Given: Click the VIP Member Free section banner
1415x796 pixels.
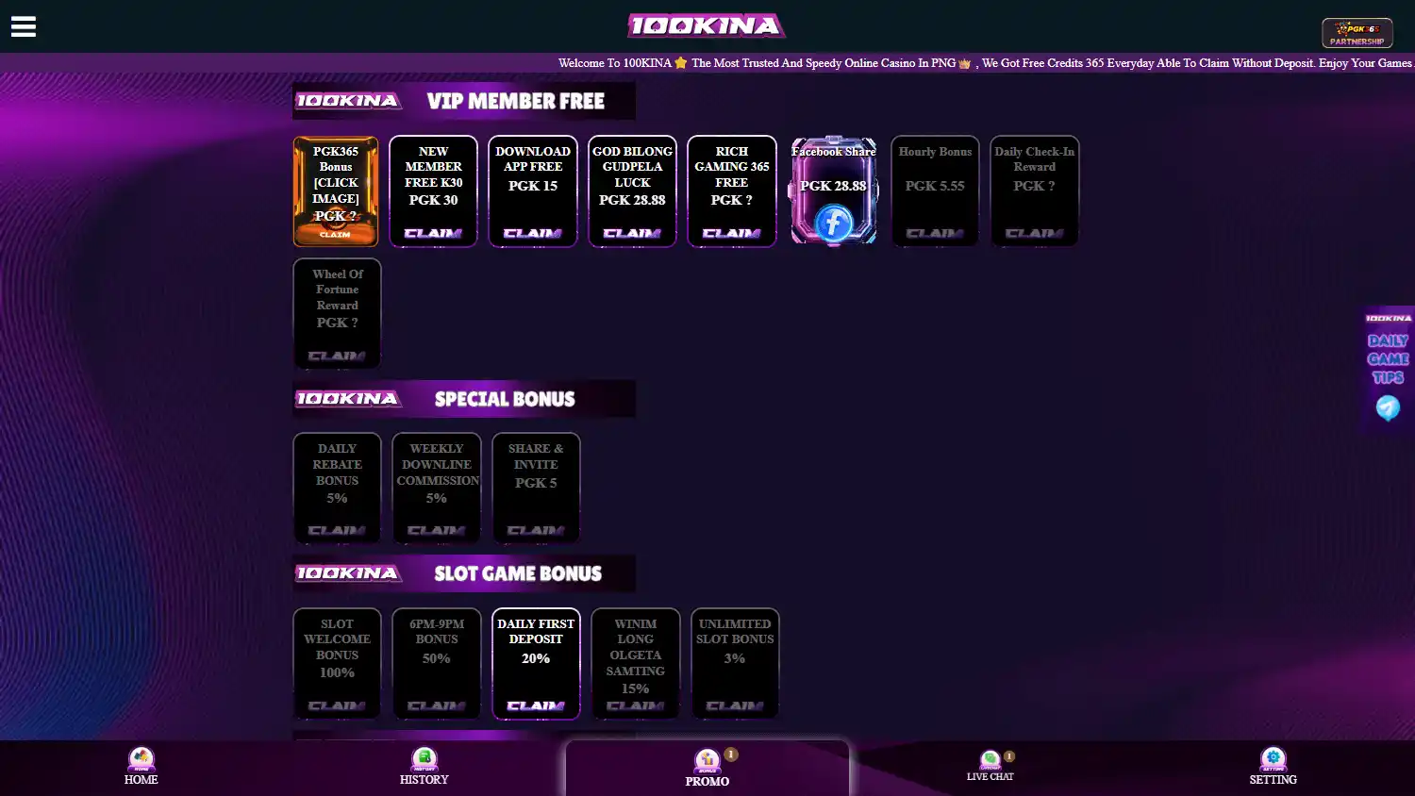Looking at the screenshot, I should 463,101.
